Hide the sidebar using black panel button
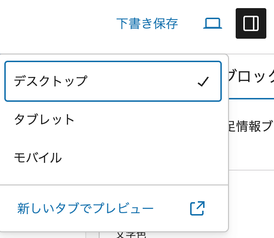 click(x=251, y=23)
